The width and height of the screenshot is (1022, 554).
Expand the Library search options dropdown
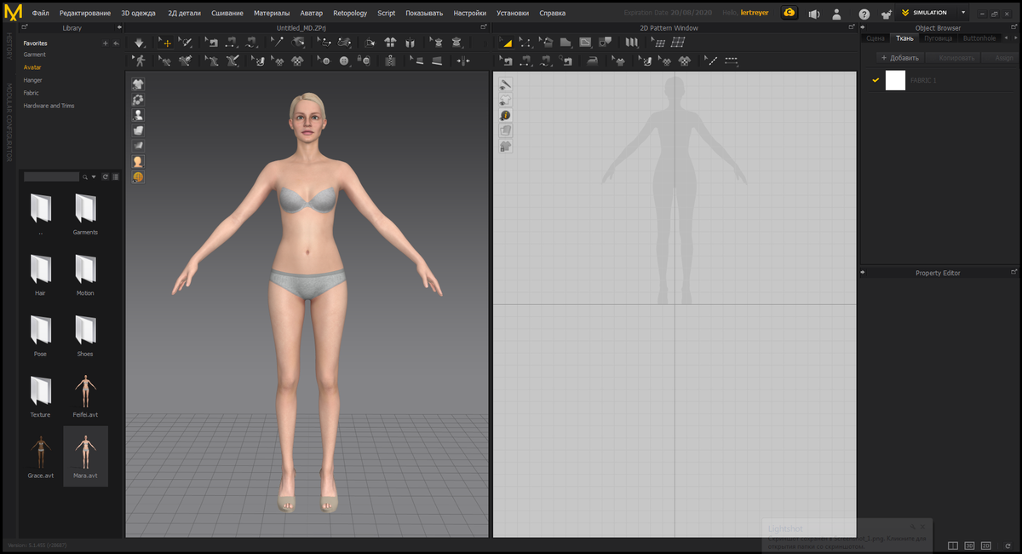(94, 176)
